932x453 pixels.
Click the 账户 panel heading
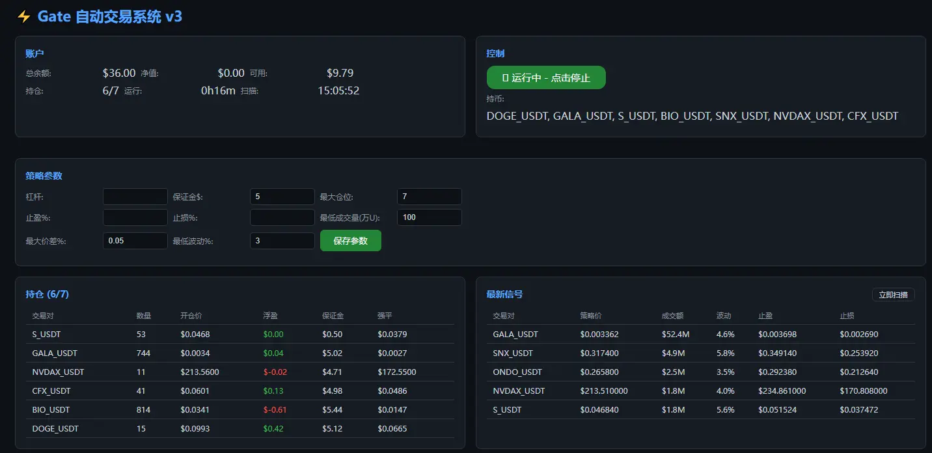(35, 53)
